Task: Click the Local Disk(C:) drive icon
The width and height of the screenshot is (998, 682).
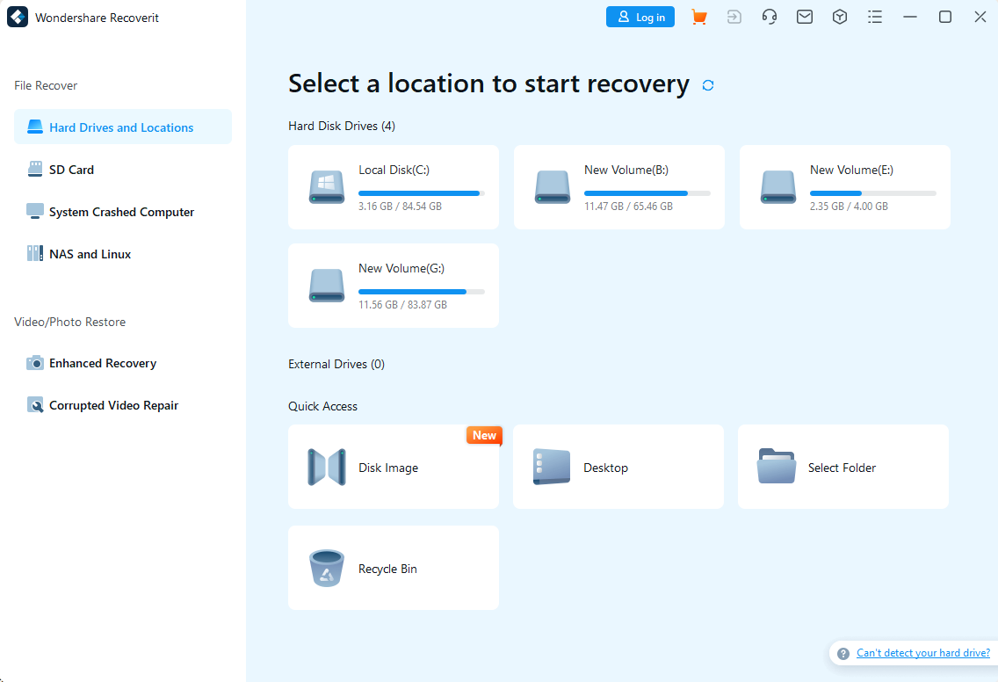Action: (x=327, y=187)
